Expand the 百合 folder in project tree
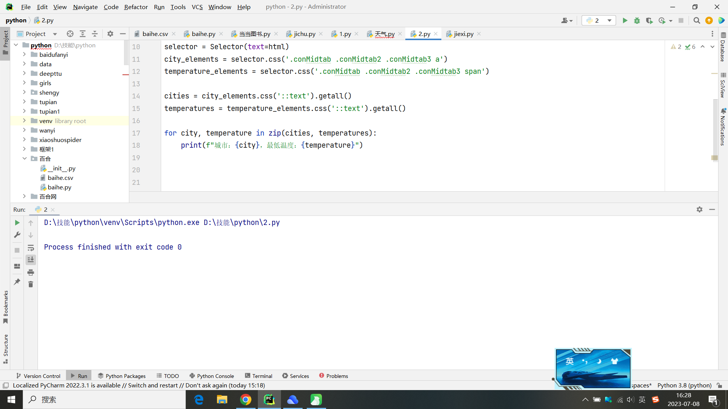 (24, 158)
